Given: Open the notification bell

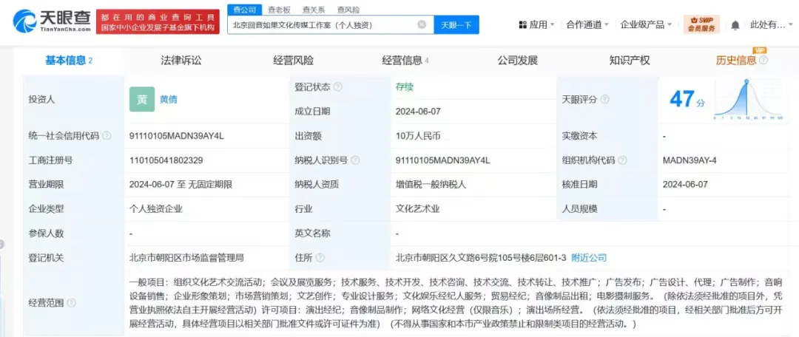Looking at the screenshot, I should [x=735, y=25].
